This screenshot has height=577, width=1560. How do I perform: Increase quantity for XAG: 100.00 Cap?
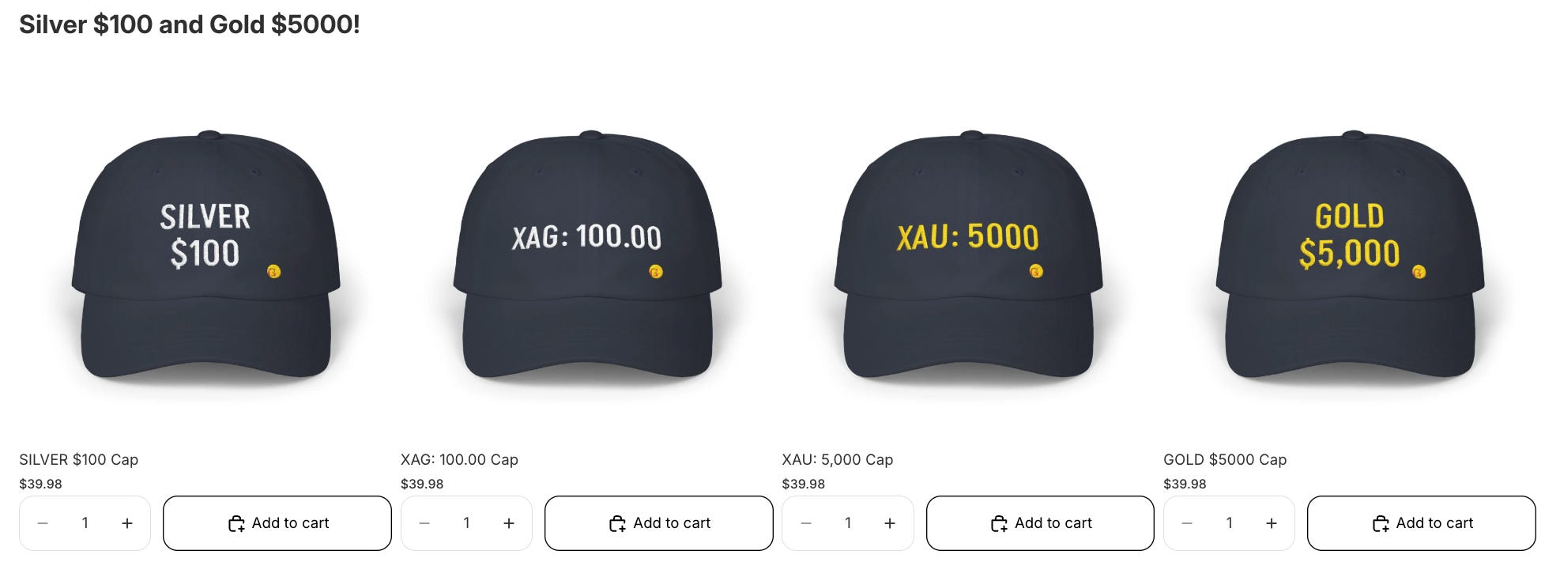click(x=509, y=523)
